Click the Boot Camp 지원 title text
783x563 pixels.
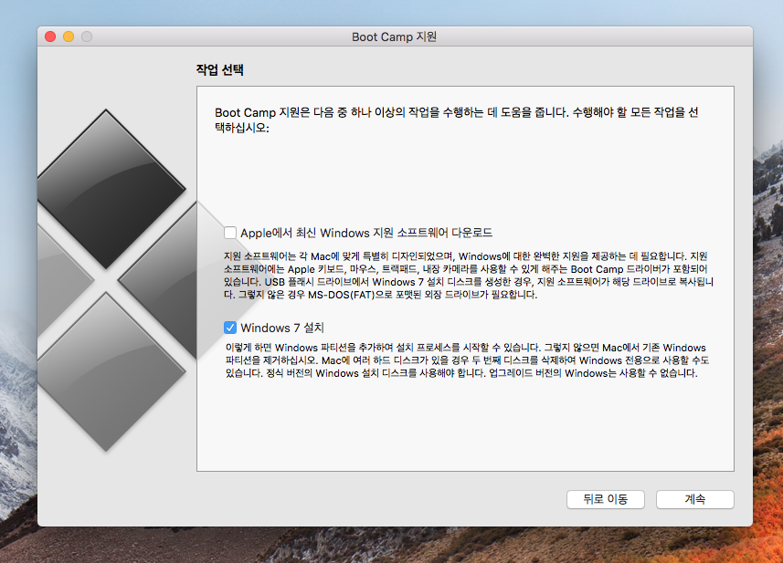[394, 36]
